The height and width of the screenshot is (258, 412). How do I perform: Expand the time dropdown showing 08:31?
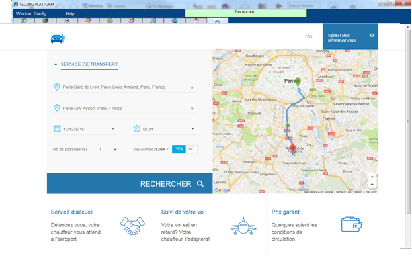coord(192,128)
